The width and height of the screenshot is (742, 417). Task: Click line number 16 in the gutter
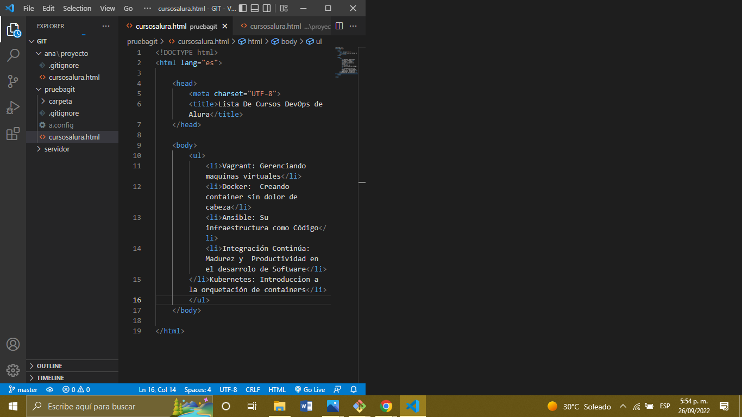(x=137, y=300)
